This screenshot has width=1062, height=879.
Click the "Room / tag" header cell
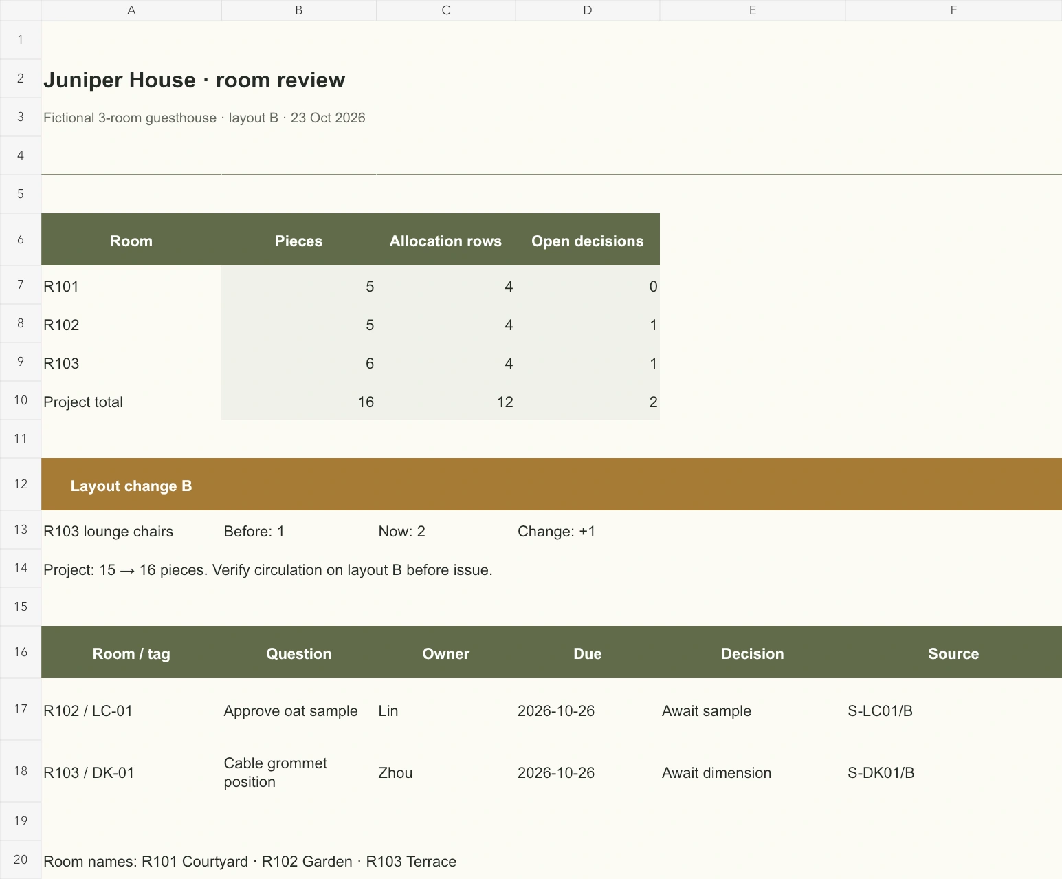131,653
